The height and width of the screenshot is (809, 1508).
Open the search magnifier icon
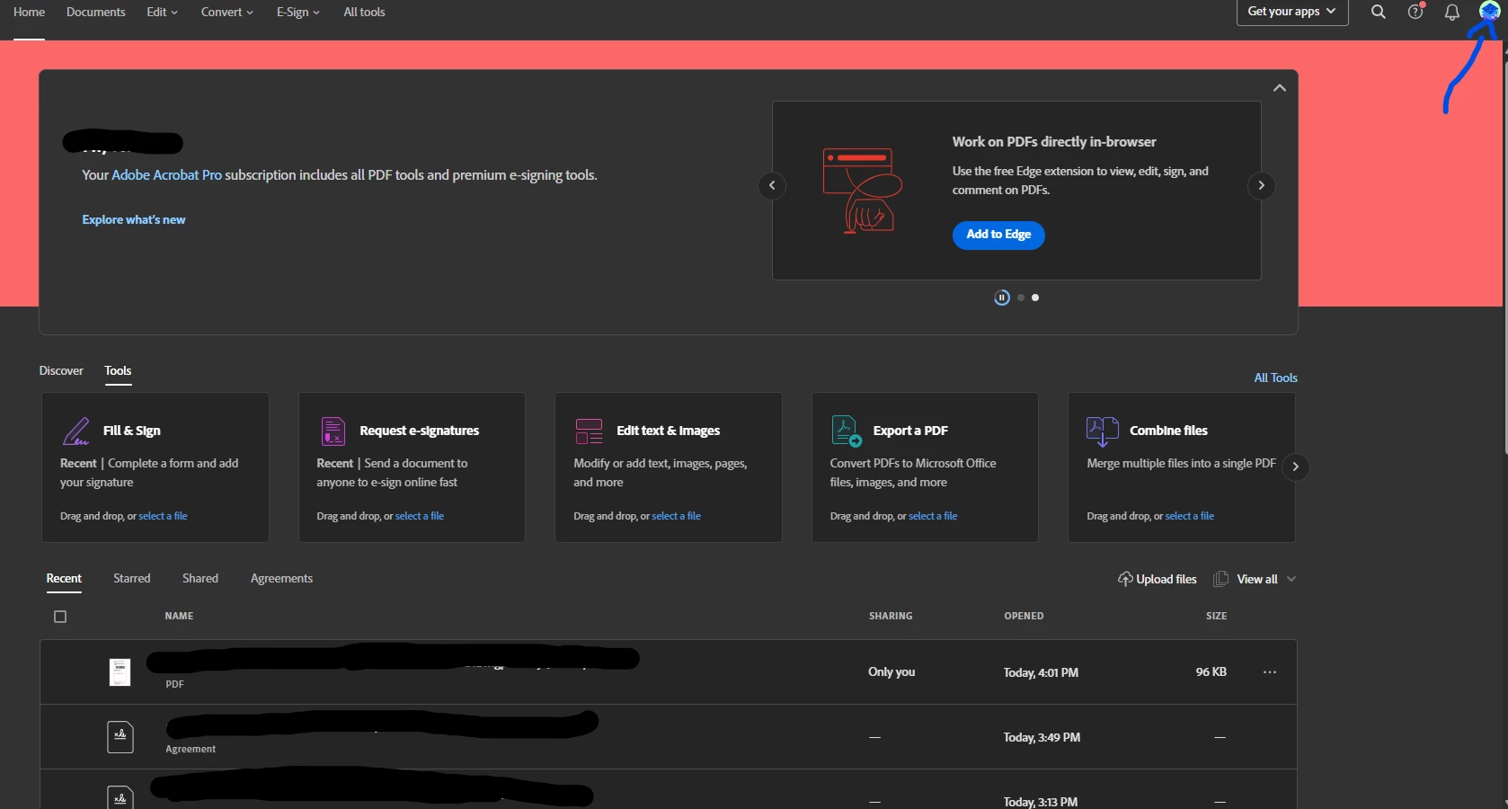1378,12
